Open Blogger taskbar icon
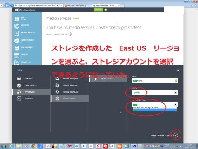The width and height of the screenshot is (198, 149). [120, 146]
